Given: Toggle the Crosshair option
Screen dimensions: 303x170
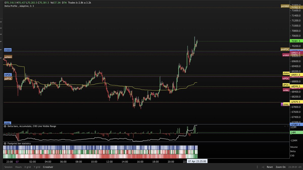Looking at the screenshot, I should tap(48, 167).
